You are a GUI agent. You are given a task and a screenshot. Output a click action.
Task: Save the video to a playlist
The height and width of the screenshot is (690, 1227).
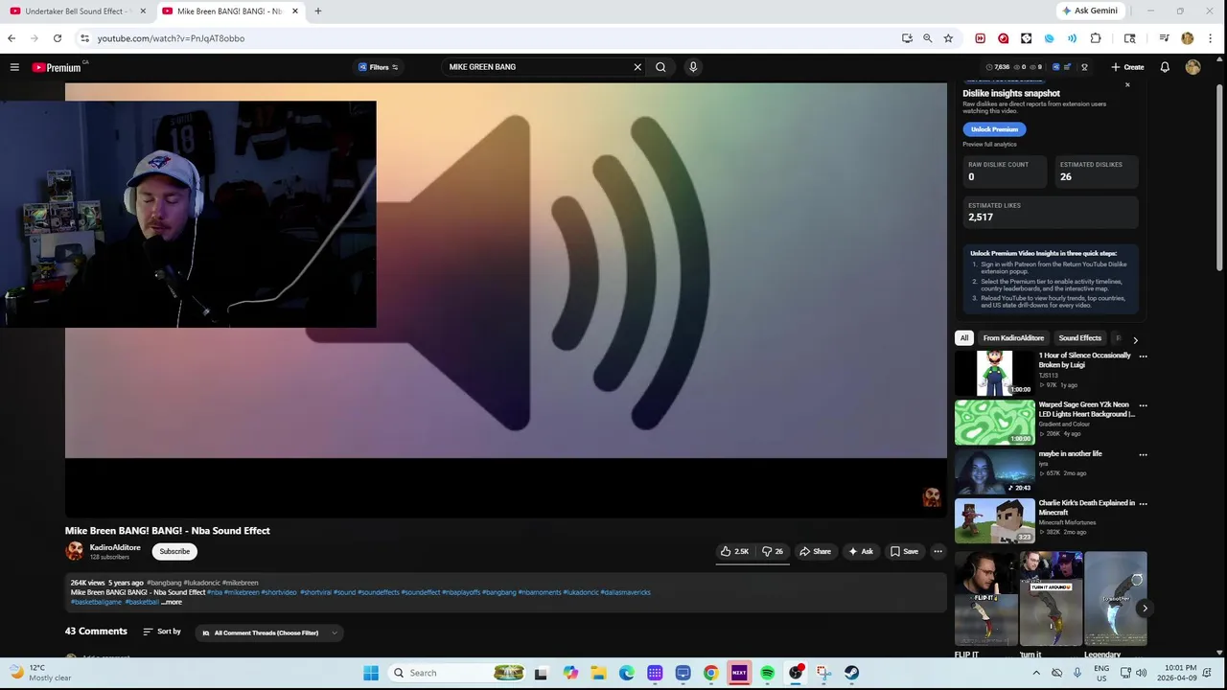pyautogui.click(x=904, y=551)
